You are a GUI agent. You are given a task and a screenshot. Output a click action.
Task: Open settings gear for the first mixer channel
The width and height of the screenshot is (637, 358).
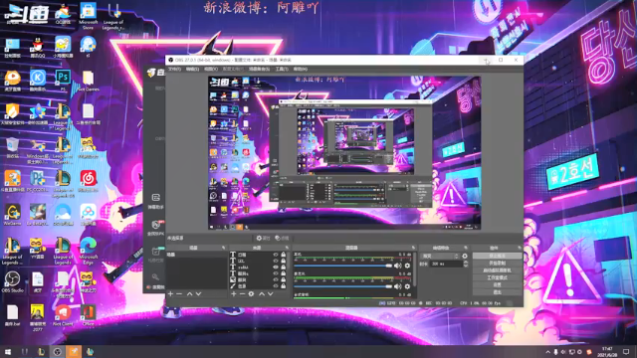(407, 266)
